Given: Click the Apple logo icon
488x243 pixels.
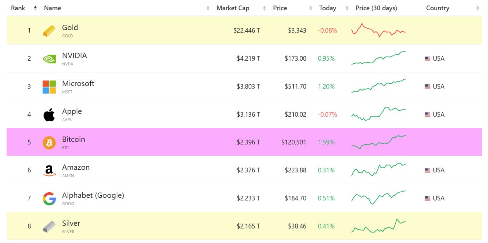Looking at the screenshot, I should [49, 114].
